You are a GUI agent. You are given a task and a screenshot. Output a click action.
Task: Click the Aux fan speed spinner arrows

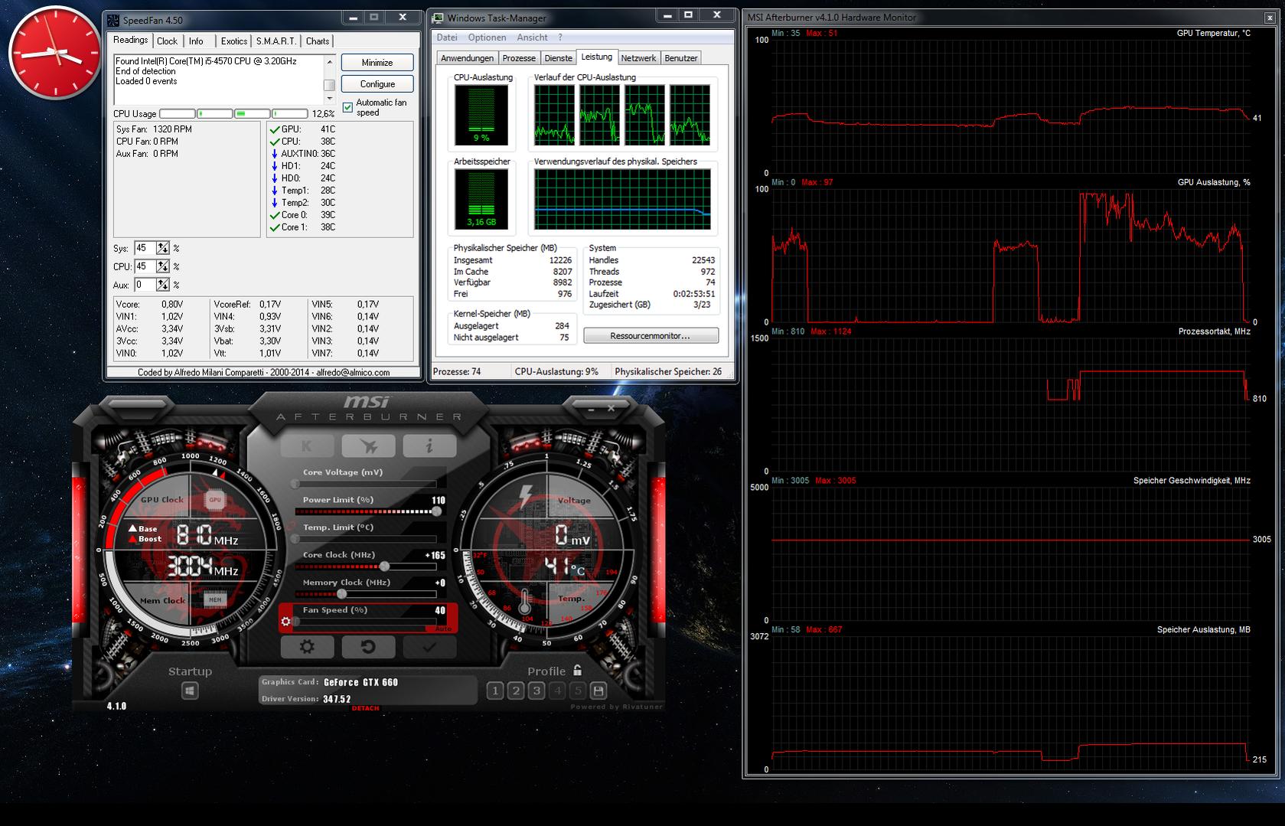pyautogui.click(x=163, y=285)
